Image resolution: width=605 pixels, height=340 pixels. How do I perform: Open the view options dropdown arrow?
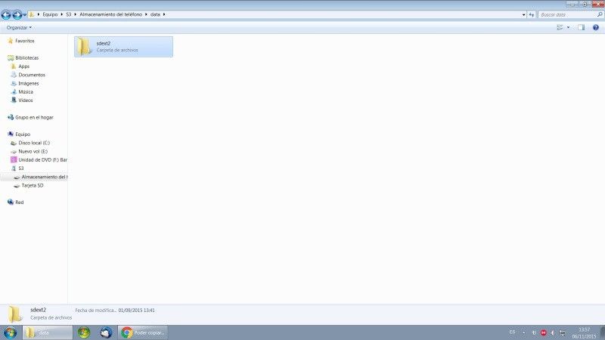(x=568, y=27)
